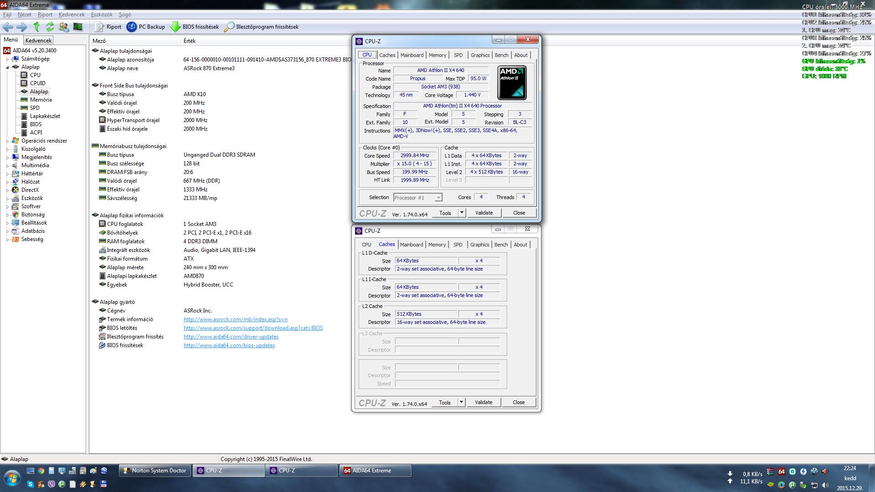
Task: Select the Memória item in the tree
Action: tap(41, 100)
